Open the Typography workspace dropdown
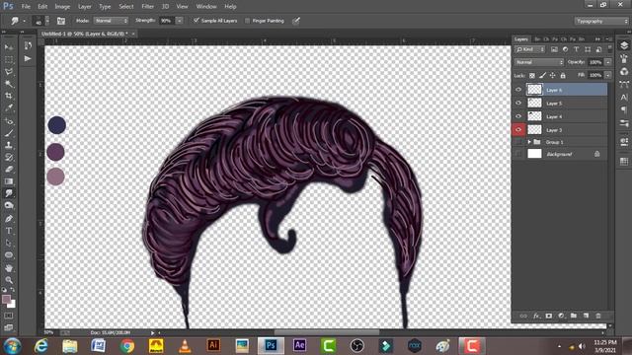 point(601,21)
